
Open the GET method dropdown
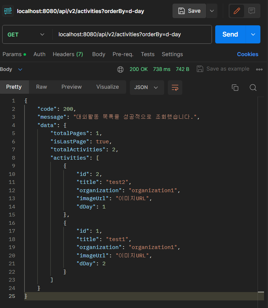click(x=26, y=35)
